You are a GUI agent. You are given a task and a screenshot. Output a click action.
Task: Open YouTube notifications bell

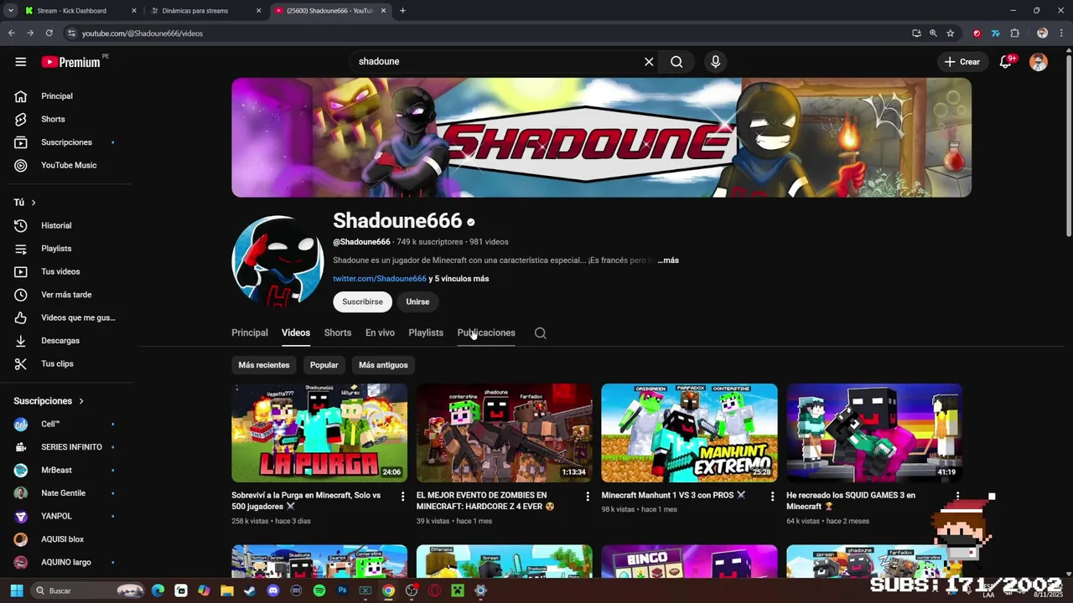click(1005, 62)
